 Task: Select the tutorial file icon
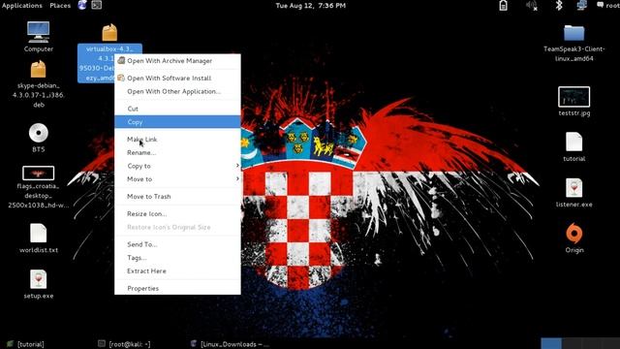pyautogui.click(x=573, y=142)
